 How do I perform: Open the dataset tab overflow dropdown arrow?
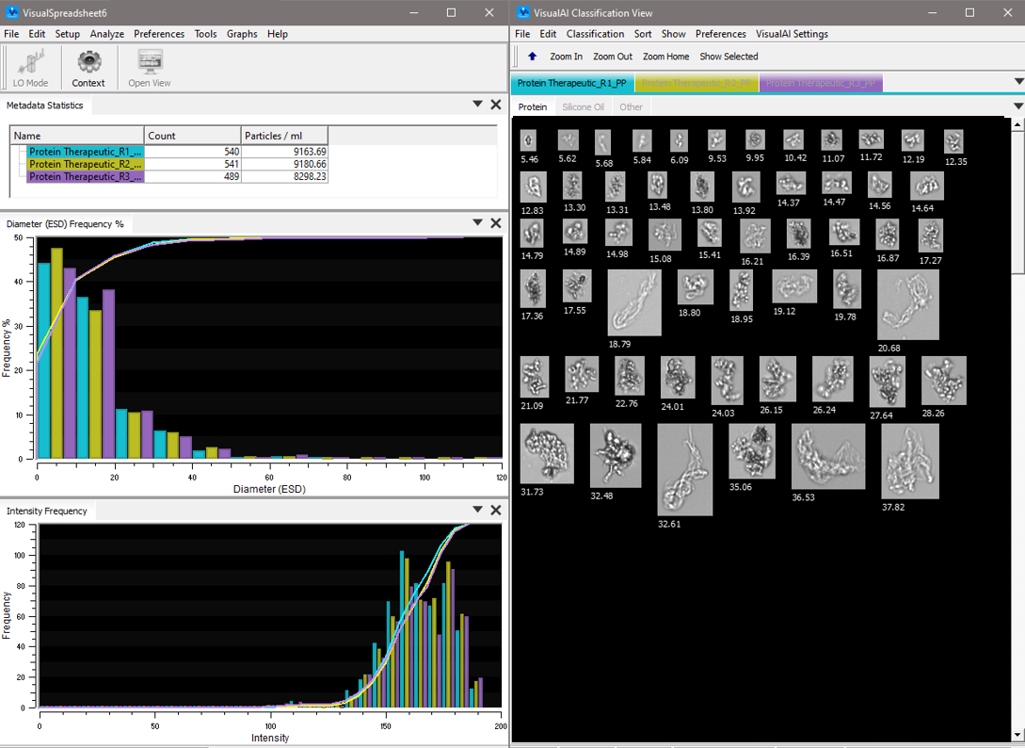[1019, 83]
